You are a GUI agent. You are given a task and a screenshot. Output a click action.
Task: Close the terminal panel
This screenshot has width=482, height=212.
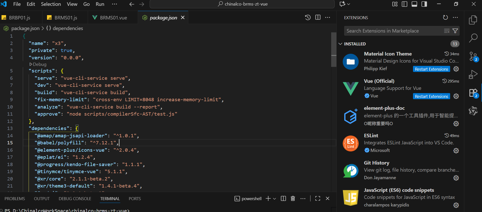coord(328,199)
